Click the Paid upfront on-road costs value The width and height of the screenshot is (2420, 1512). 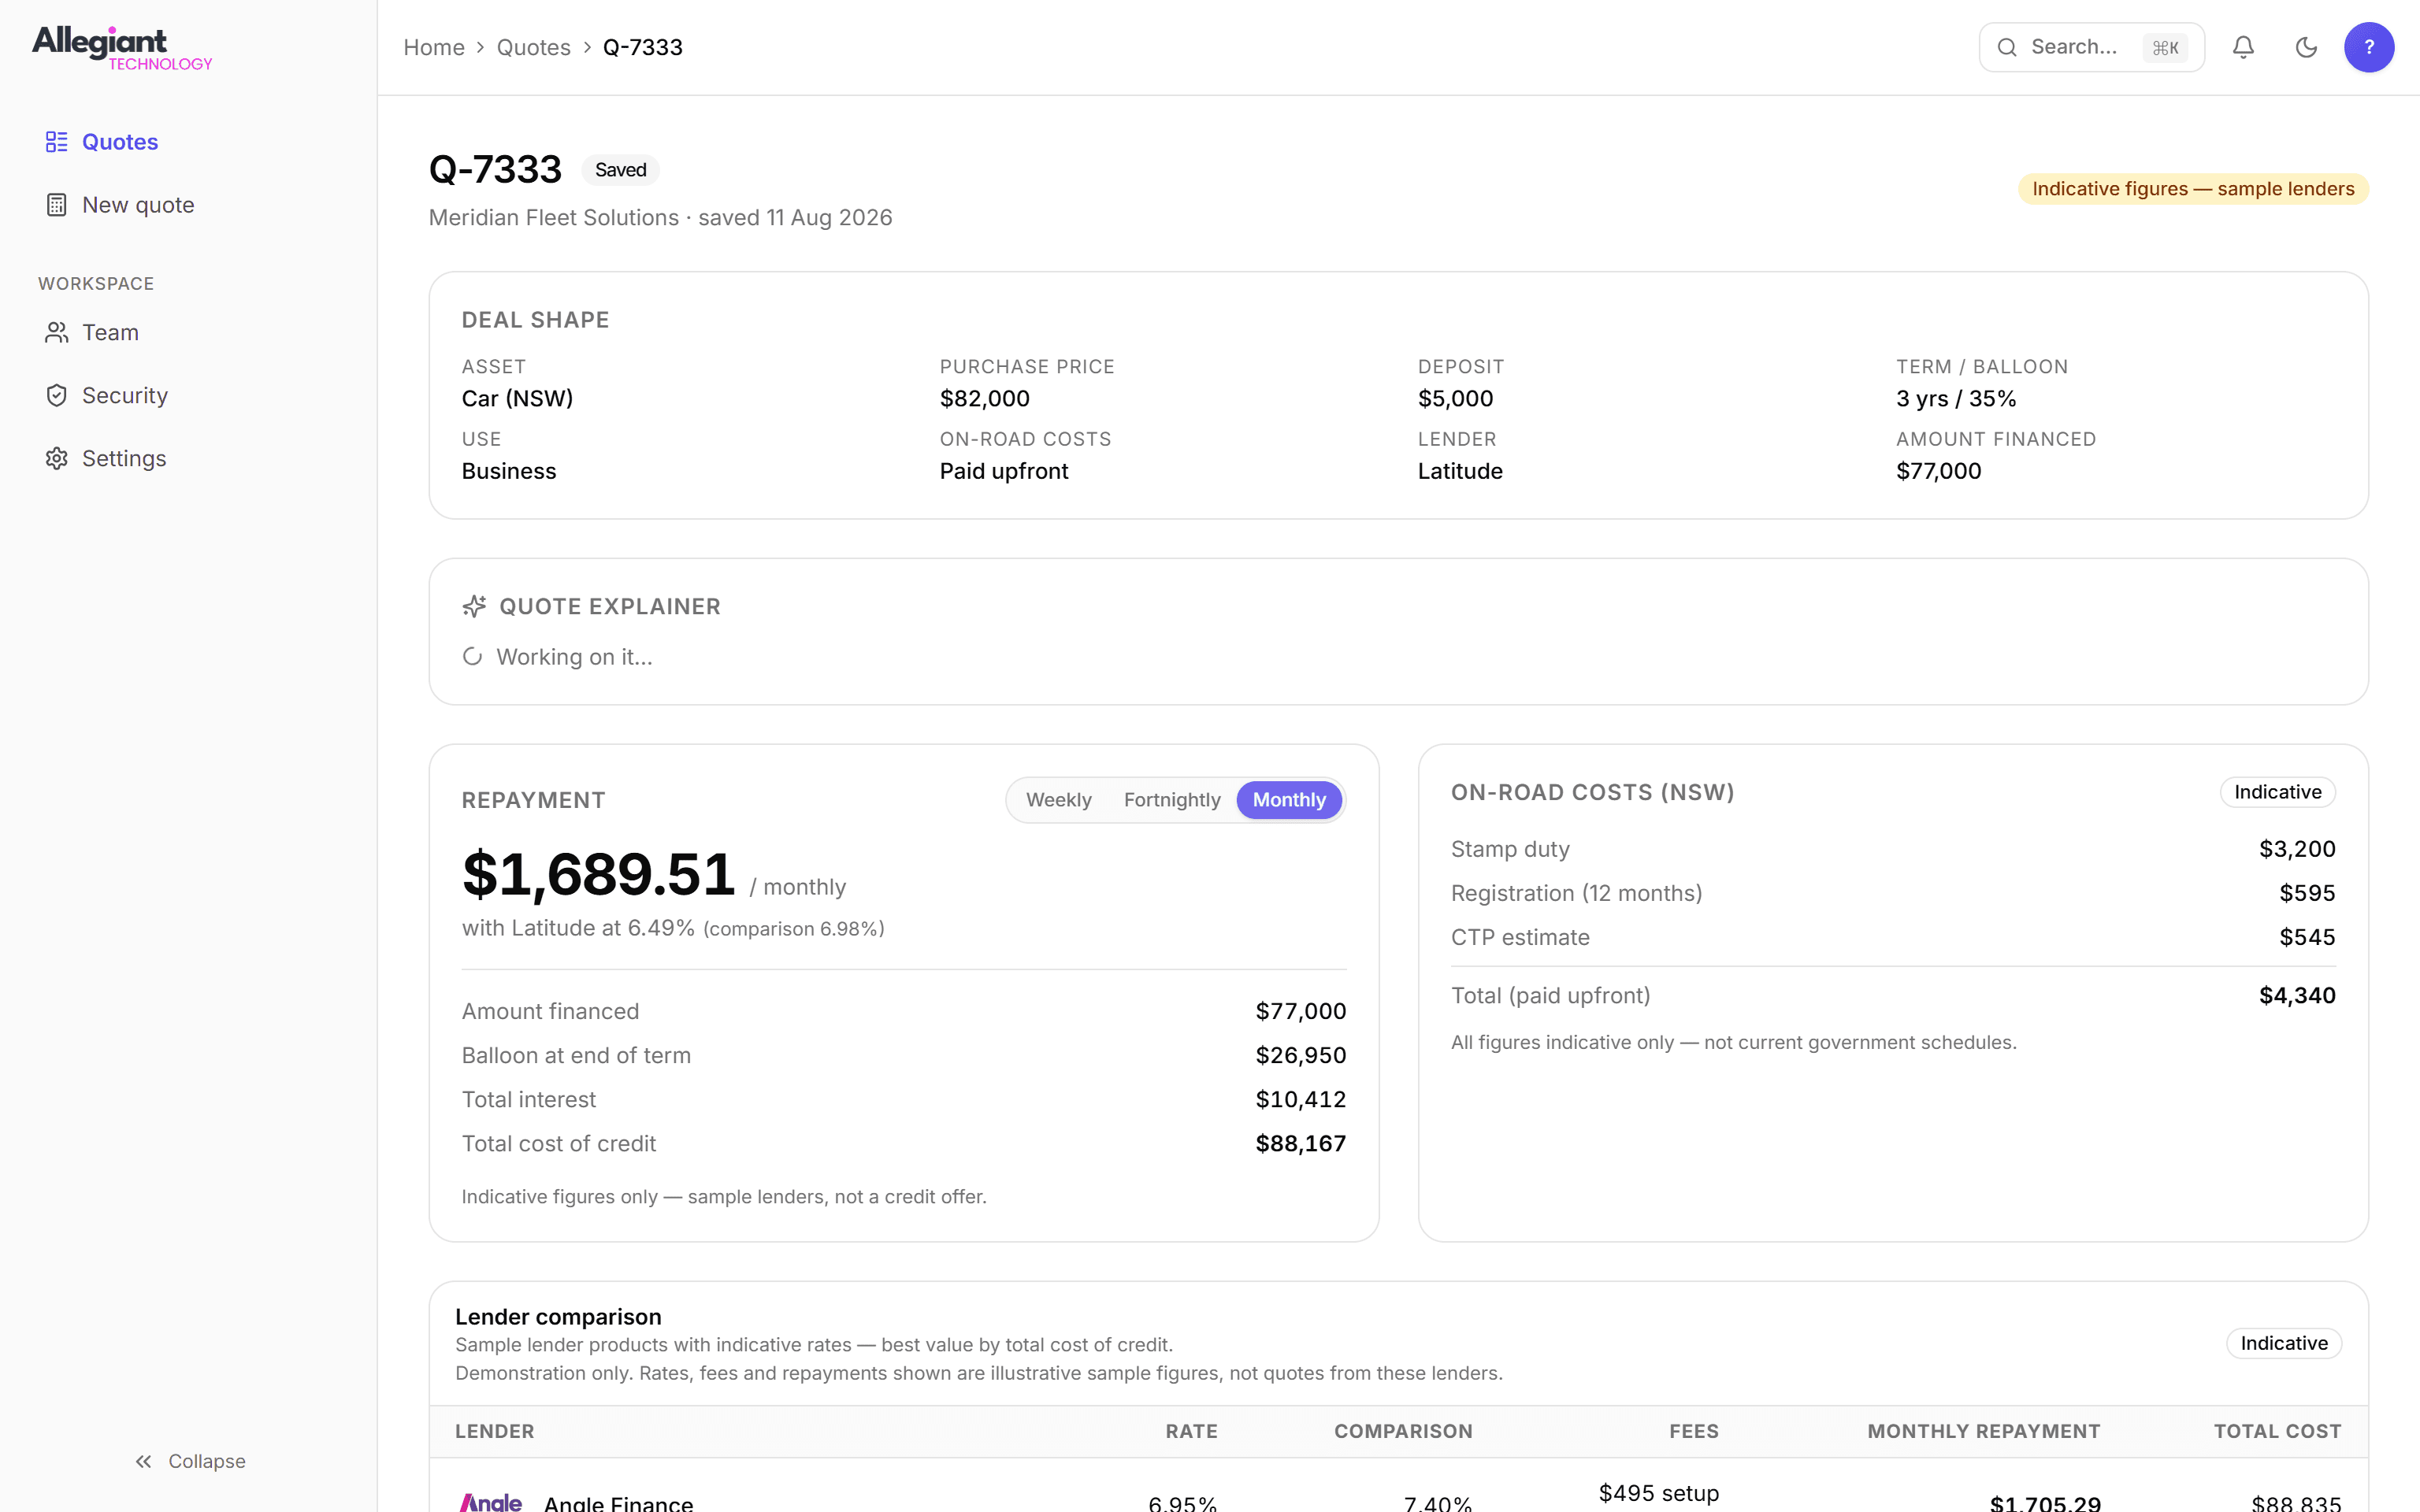point(1004,471)
